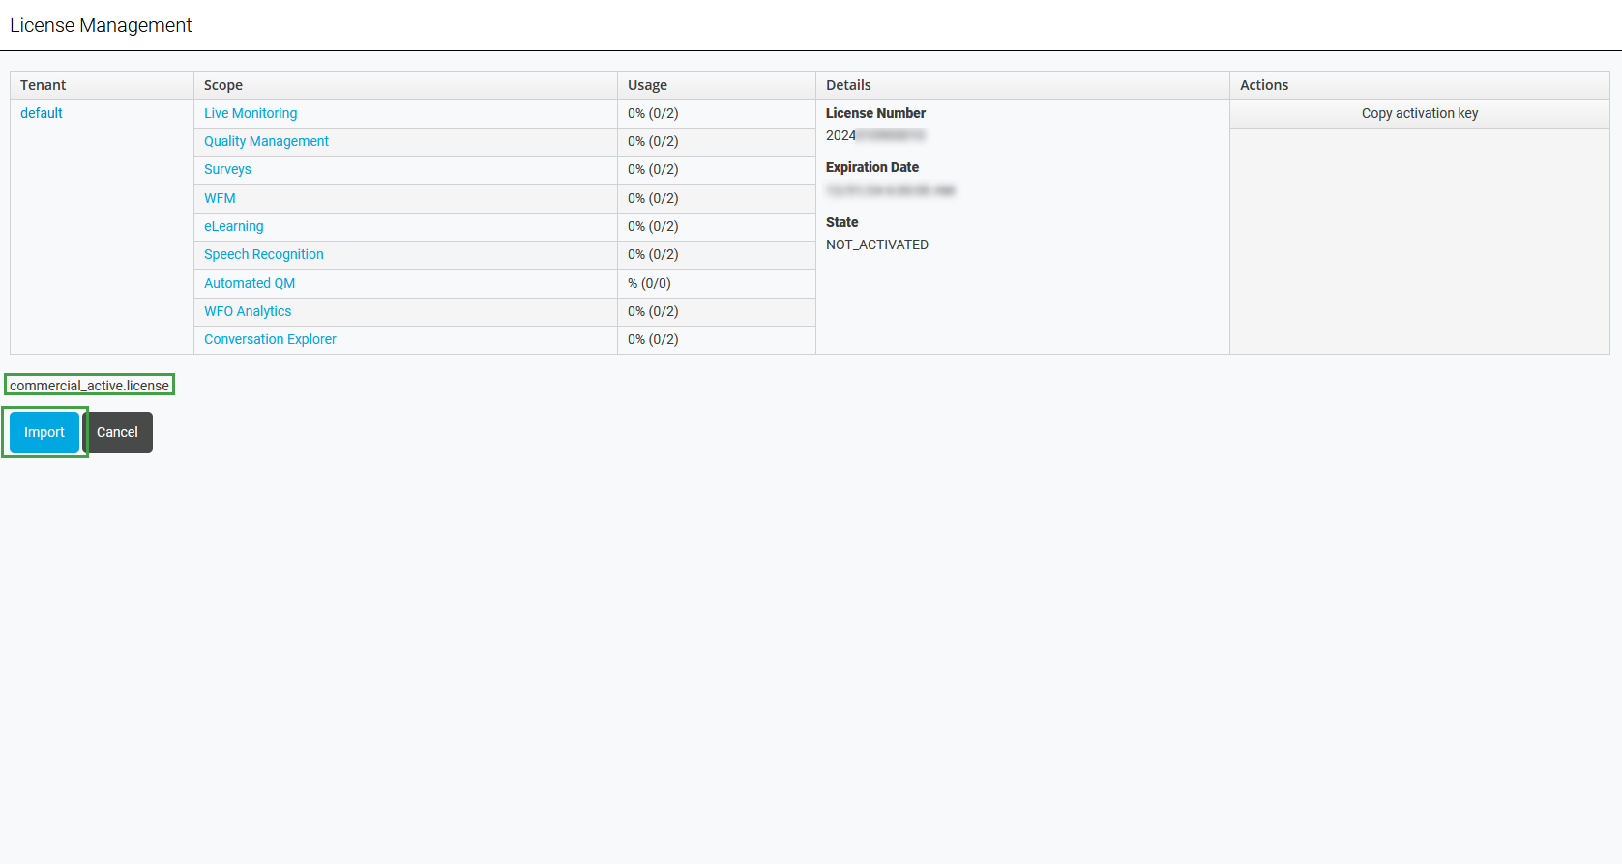The image size is (1622, 864).
Task: Click the Details column header
Action: [848, 85]
